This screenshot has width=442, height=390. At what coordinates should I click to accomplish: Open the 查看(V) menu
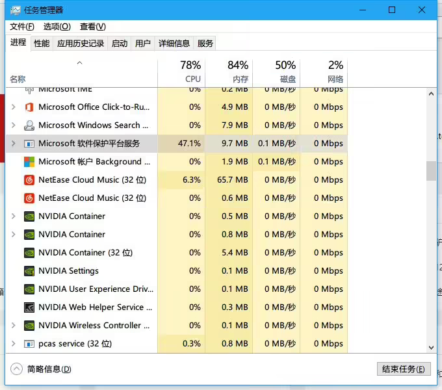[x=92, y=27]
